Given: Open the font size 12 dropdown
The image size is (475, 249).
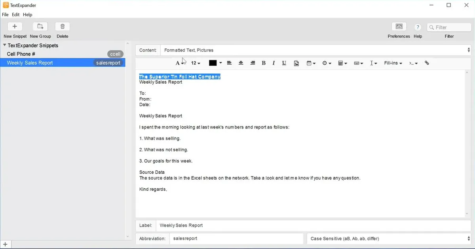Looking at the screenshot, I should tap(196, 63).
